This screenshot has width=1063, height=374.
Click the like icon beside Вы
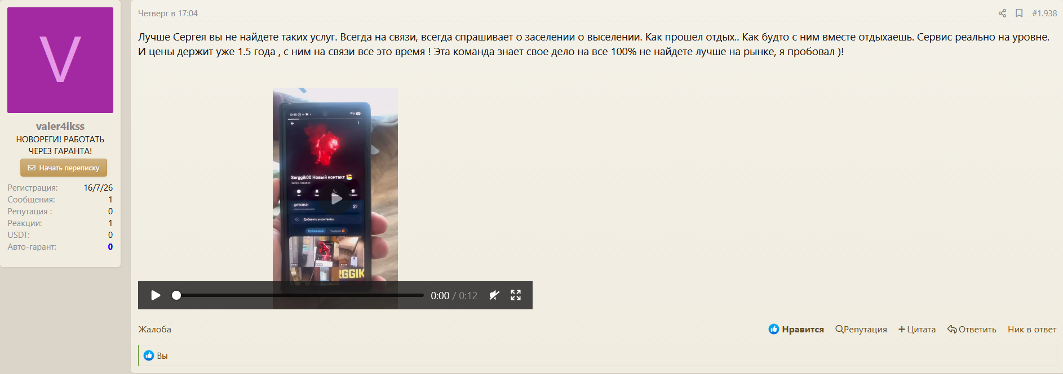149,355
